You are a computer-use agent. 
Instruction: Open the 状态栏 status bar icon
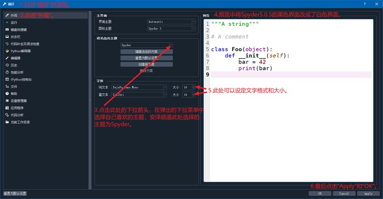tap(7, 37)
